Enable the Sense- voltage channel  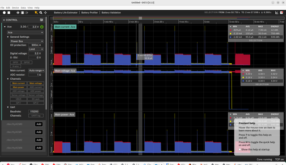pyautogui.click(x=18, y=95)
